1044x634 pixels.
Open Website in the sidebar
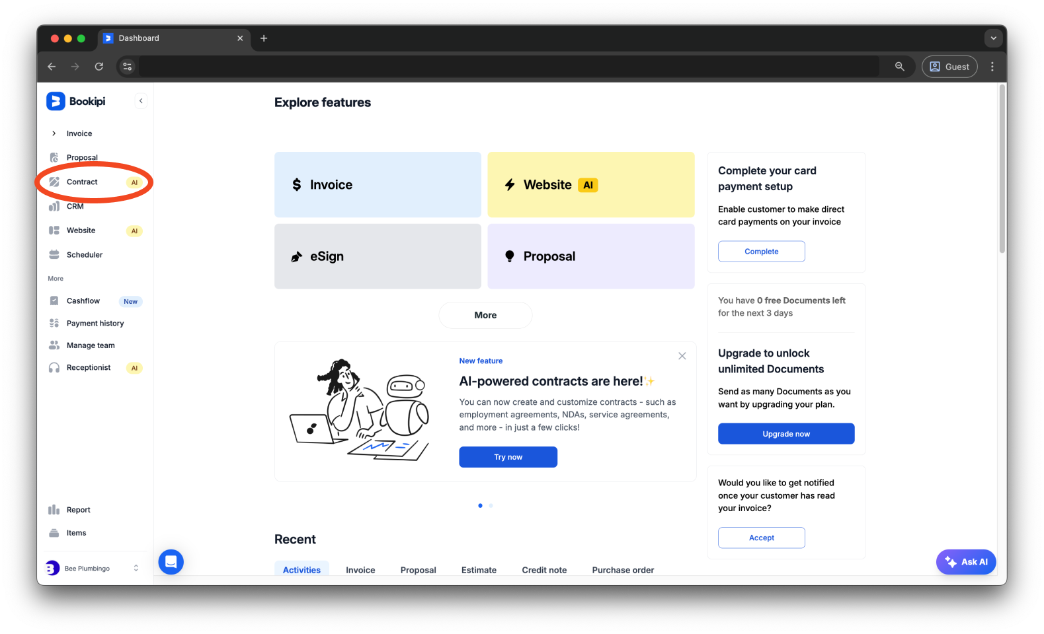pyautogui.click(x=95, y=230)
